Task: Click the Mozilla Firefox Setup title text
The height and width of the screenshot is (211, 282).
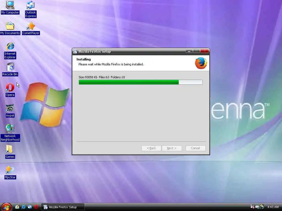Action: click(x=95, y=51)
